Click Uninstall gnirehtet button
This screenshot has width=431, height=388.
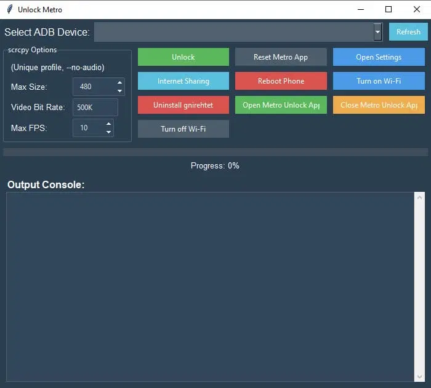[x=183, y=105]
